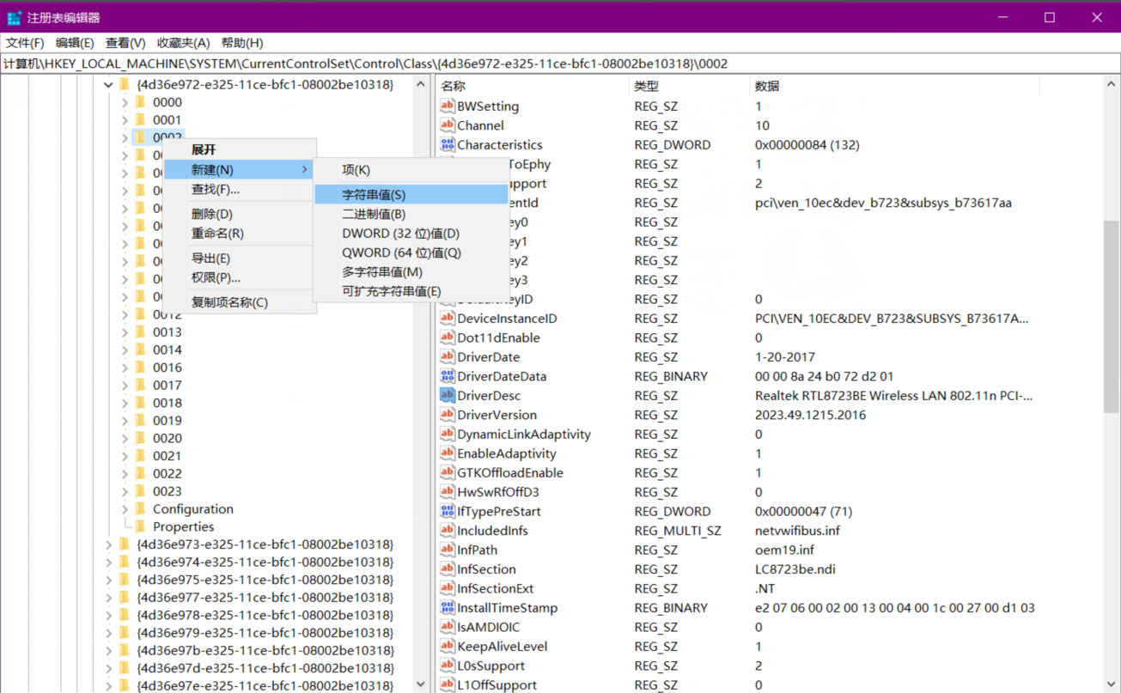Open the 文件(F) menu
This screenshot has height=693, width=1121.
pyautogui.click(x=25, y=43)
